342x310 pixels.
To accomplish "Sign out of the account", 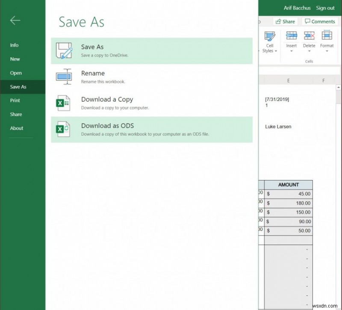I will tap(325, 8).
